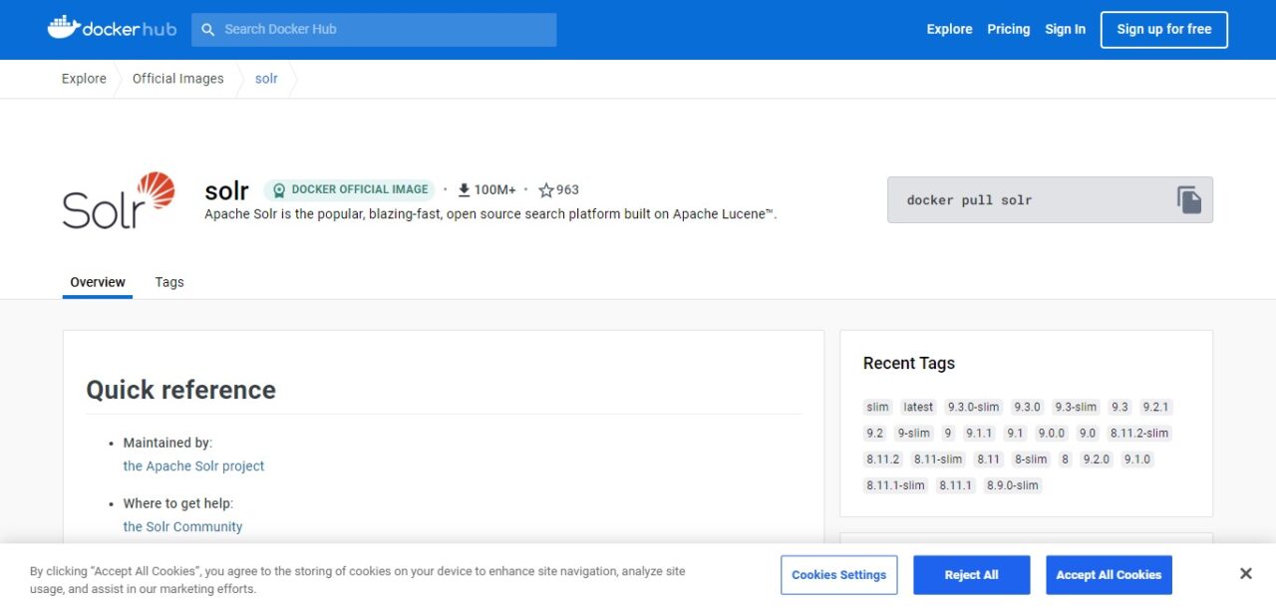Click the Docker Hub whale logo

112,29
